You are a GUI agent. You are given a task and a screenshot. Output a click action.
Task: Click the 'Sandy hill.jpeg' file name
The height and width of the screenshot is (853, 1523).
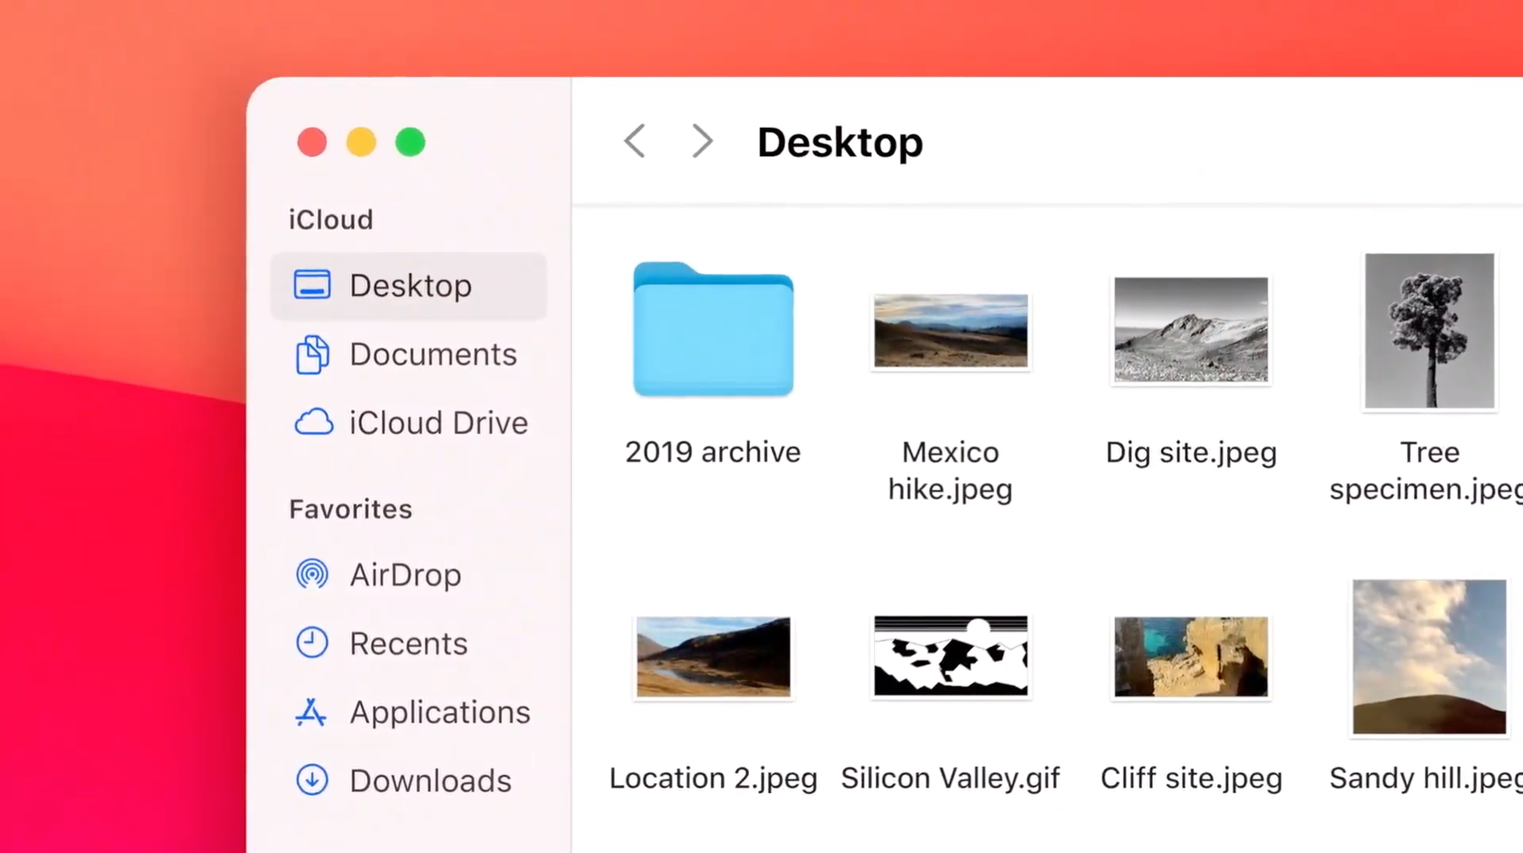coord(1427,778)
